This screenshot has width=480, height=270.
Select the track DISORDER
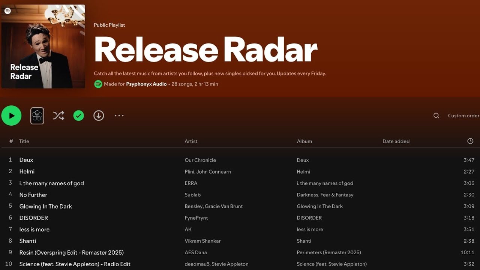[x=34, y=218]
